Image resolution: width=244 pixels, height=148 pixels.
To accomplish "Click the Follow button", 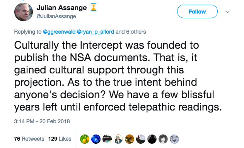I will pyautogui.click(x=197, y=12).
